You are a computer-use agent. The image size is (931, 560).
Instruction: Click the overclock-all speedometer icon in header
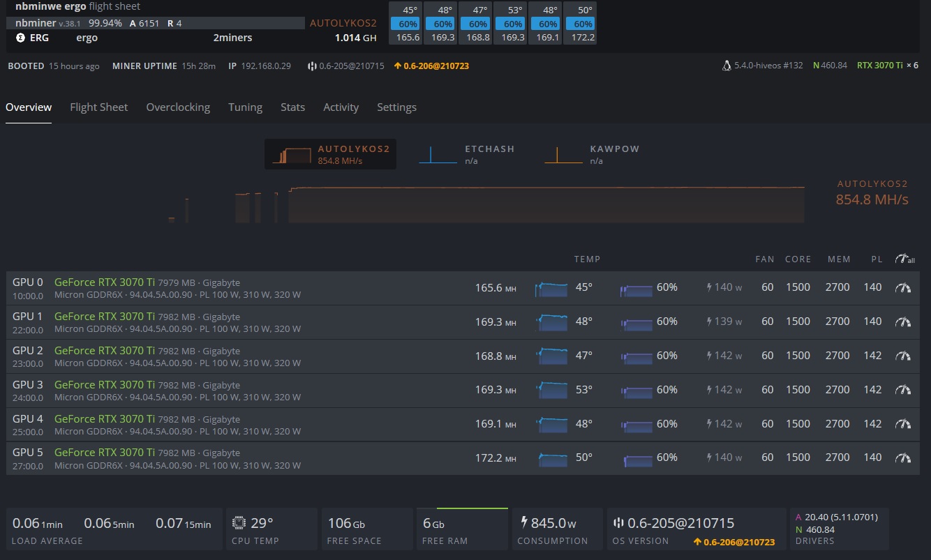pos(904,259)
